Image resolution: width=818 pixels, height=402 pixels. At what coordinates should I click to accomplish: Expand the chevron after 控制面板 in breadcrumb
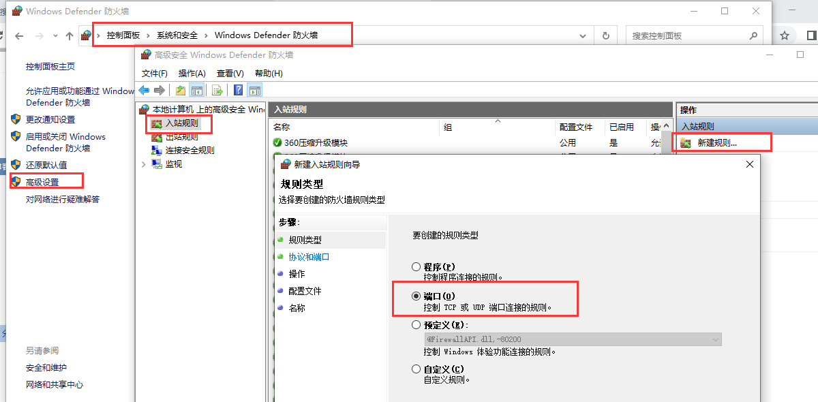[x=149, y=35]
